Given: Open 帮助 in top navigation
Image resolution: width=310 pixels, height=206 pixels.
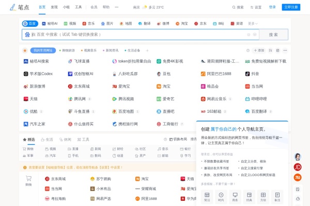Looking at the screenshot, I should tap(106, 7).
